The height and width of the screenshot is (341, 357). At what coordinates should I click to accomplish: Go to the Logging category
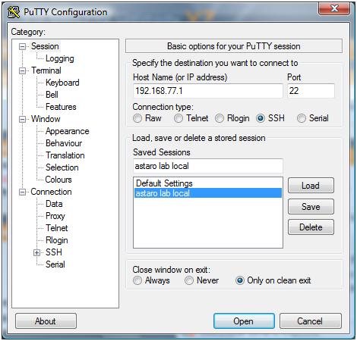(60, 58)
